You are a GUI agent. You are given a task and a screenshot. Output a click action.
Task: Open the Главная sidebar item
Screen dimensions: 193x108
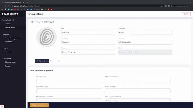8,24
